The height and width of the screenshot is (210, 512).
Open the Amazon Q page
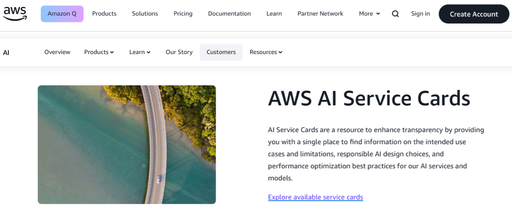click(x=62, y=14)
